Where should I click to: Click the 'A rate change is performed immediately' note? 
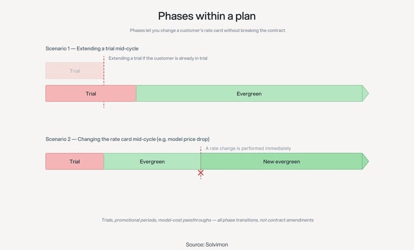coord(248,148)
